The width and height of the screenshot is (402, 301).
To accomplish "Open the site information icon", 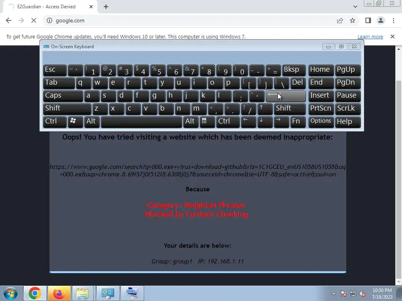I will 49,20.
